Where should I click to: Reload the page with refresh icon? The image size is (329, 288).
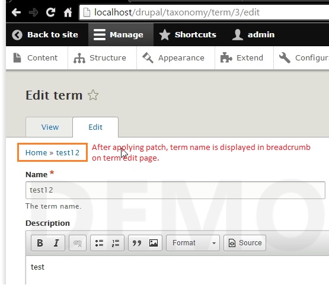point(50,12)
